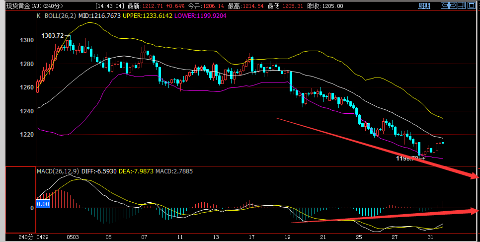The height and width of the screenshot is (242, 480).
Task: Click the 0503 date marker on time axis
Action: [74, 238]
